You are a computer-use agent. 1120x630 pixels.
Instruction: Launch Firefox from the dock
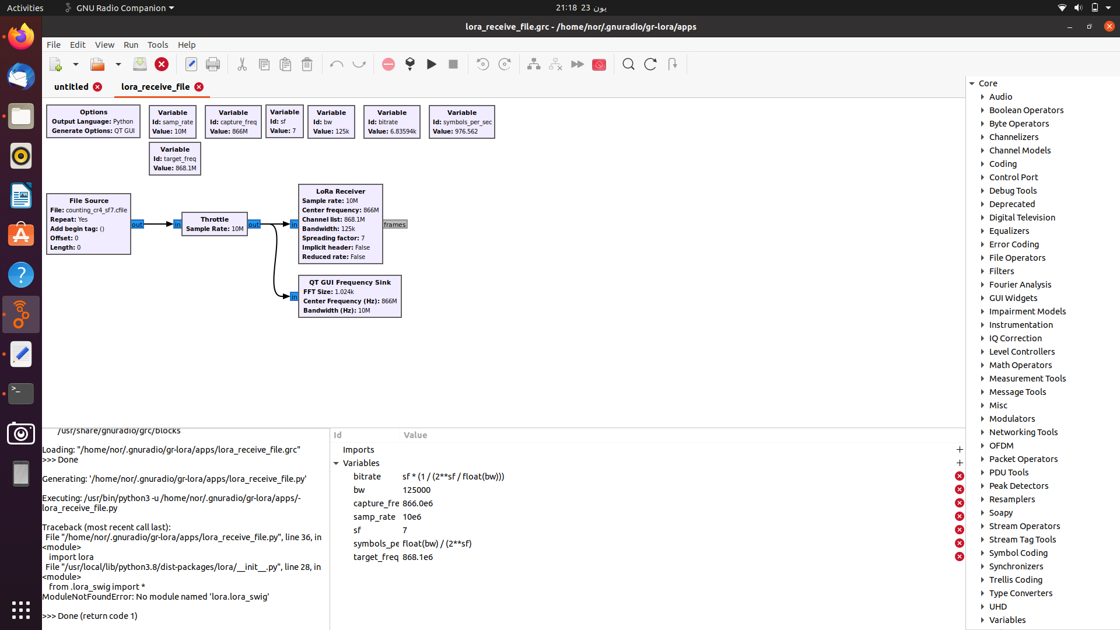coord(20,36)
